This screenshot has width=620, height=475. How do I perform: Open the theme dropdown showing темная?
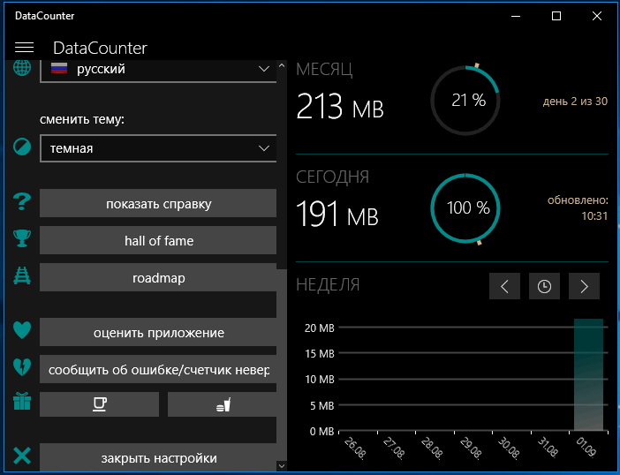coord(158,148)
